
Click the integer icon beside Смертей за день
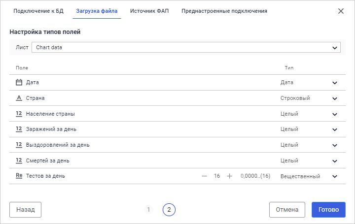click(19, 160)
